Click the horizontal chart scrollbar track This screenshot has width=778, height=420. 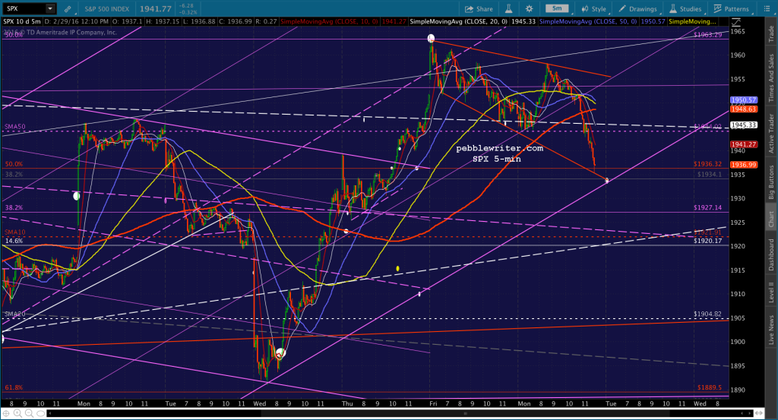400,413
